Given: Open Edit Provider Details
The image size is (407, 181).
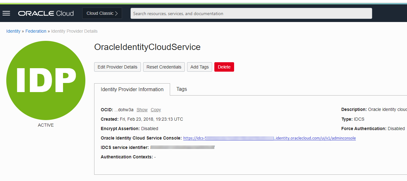Looking at the screenshot, I should coord(117,67).
